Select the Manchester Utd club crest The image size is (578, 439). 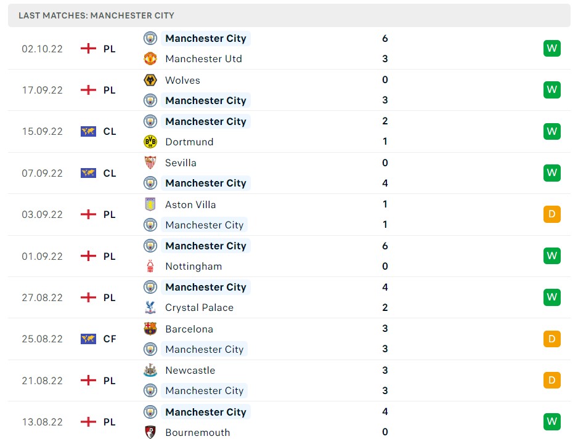coord(150,58)
